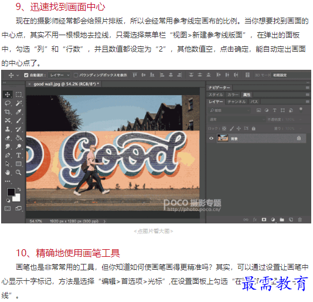Uncheck the 自動選択 auto-select checkbox
This screenshot has width=313, height=302.
(x=26, y=75)
